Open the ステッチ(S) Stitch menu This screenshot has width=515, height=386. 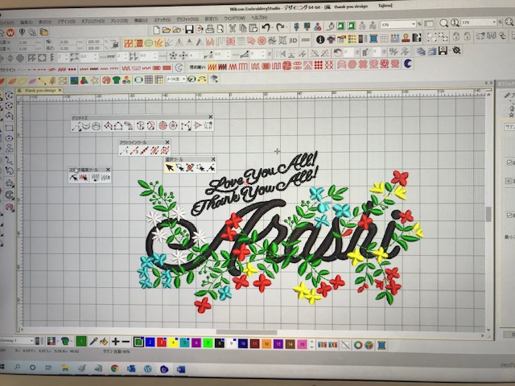point(163,19)
